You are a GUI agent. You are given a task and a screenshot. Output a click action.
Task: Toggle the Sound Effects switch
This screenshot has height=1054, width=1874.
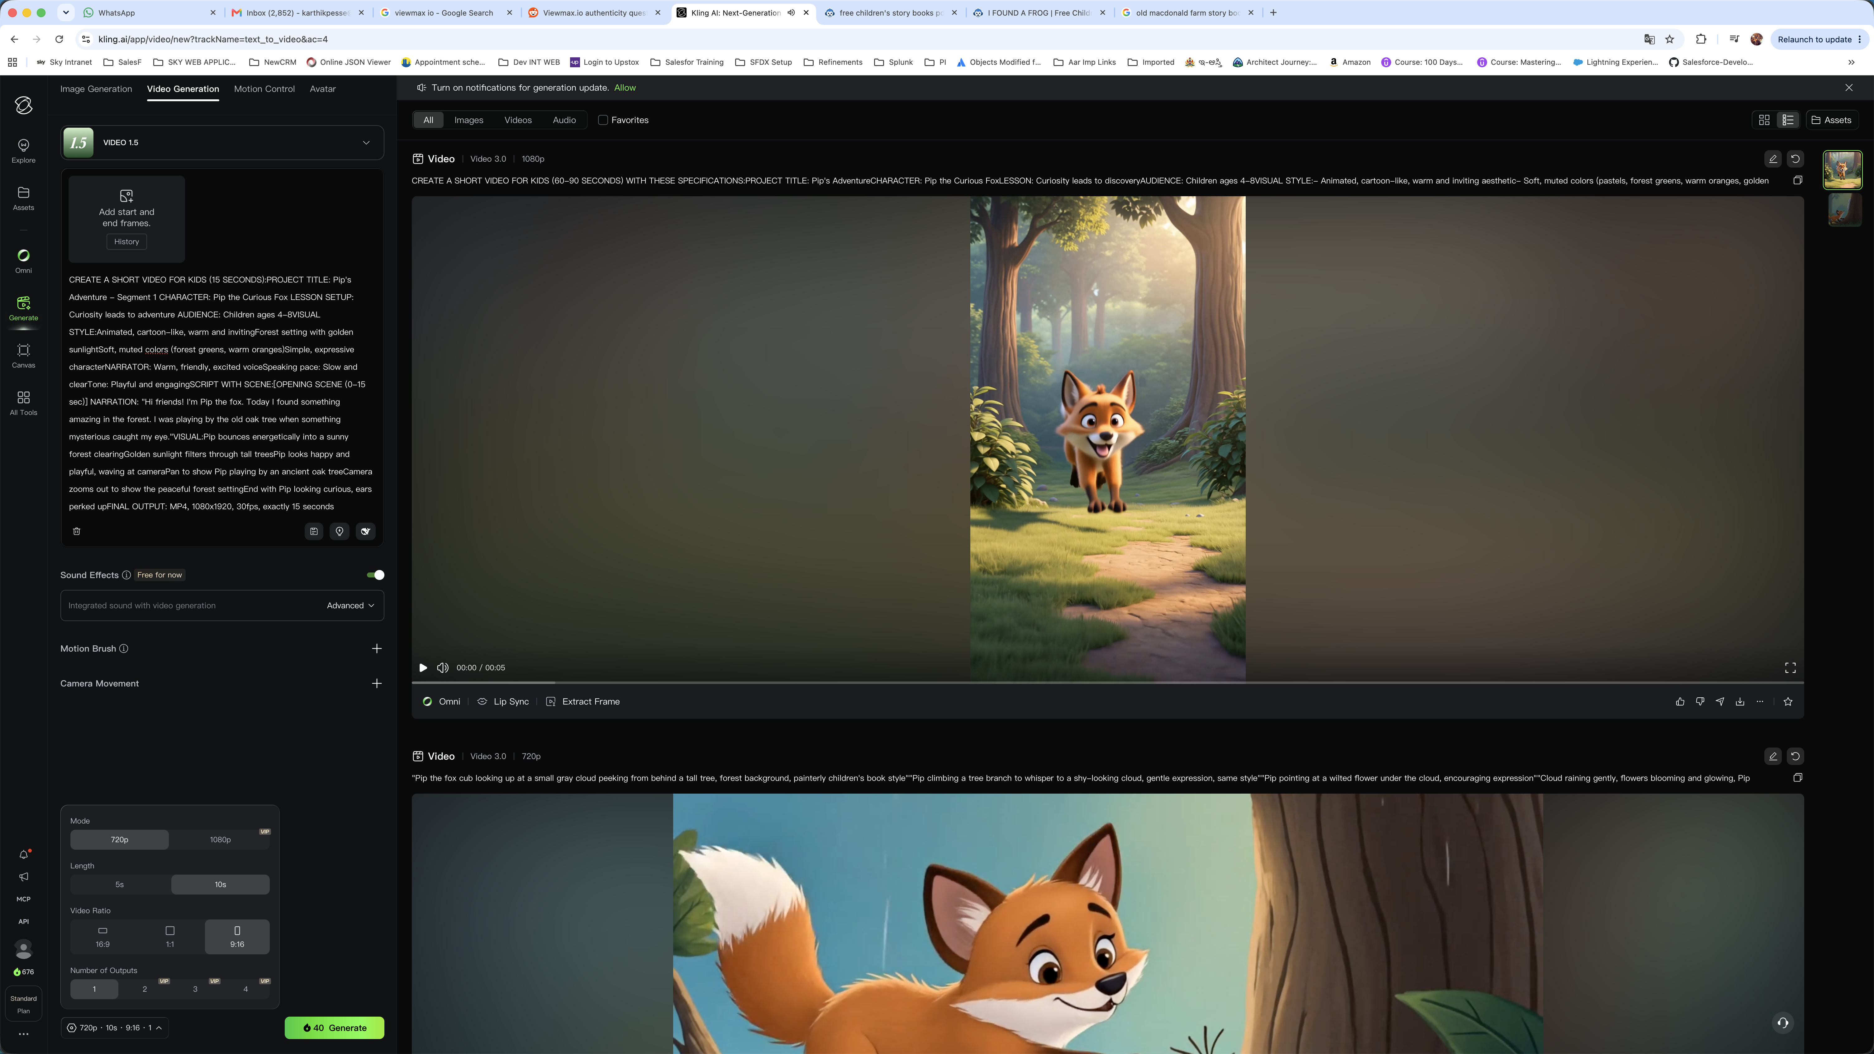375,575
